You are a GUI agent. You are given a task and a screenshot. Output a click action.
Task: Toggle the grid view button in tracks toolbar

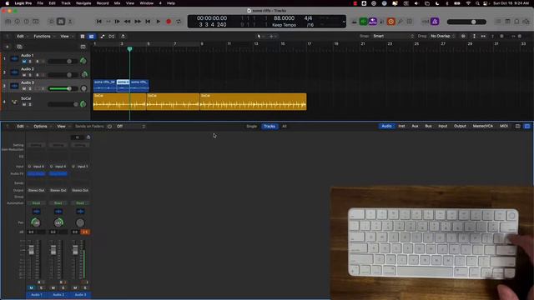tap(83, 36)
